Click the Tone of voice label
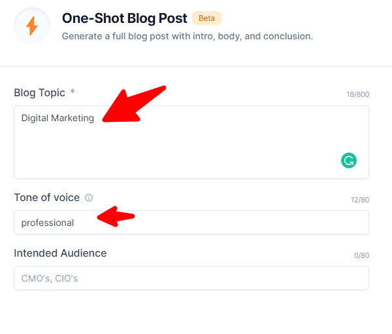The height and width of the screenshot is (334, 392). click(x=46, y=197)
